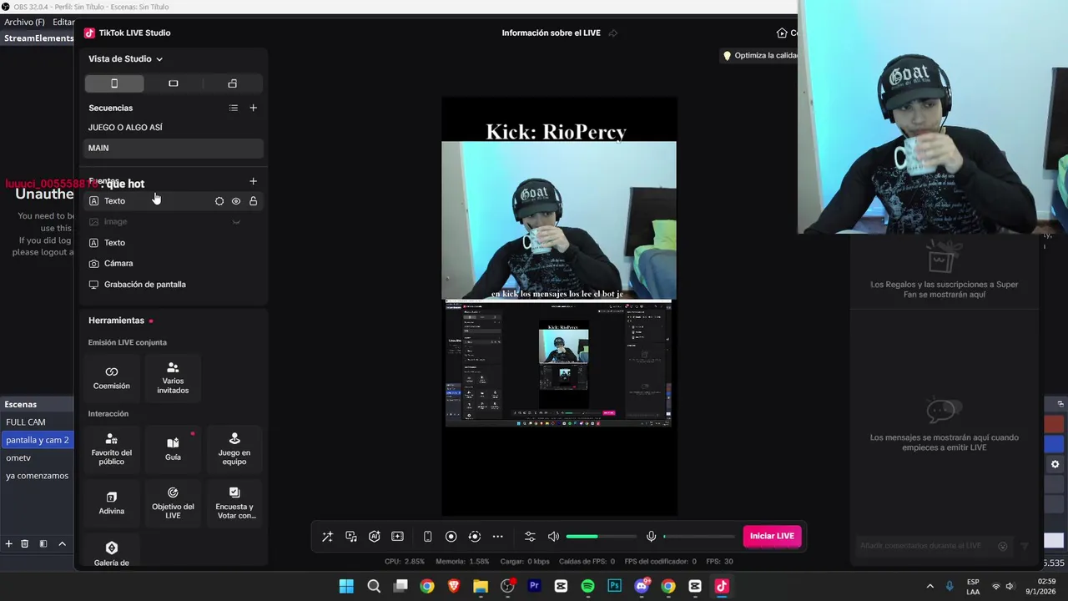Add a scene in OBS with plus
The height and width of the screenshot is (601, 1068).
tap(8, 543)
